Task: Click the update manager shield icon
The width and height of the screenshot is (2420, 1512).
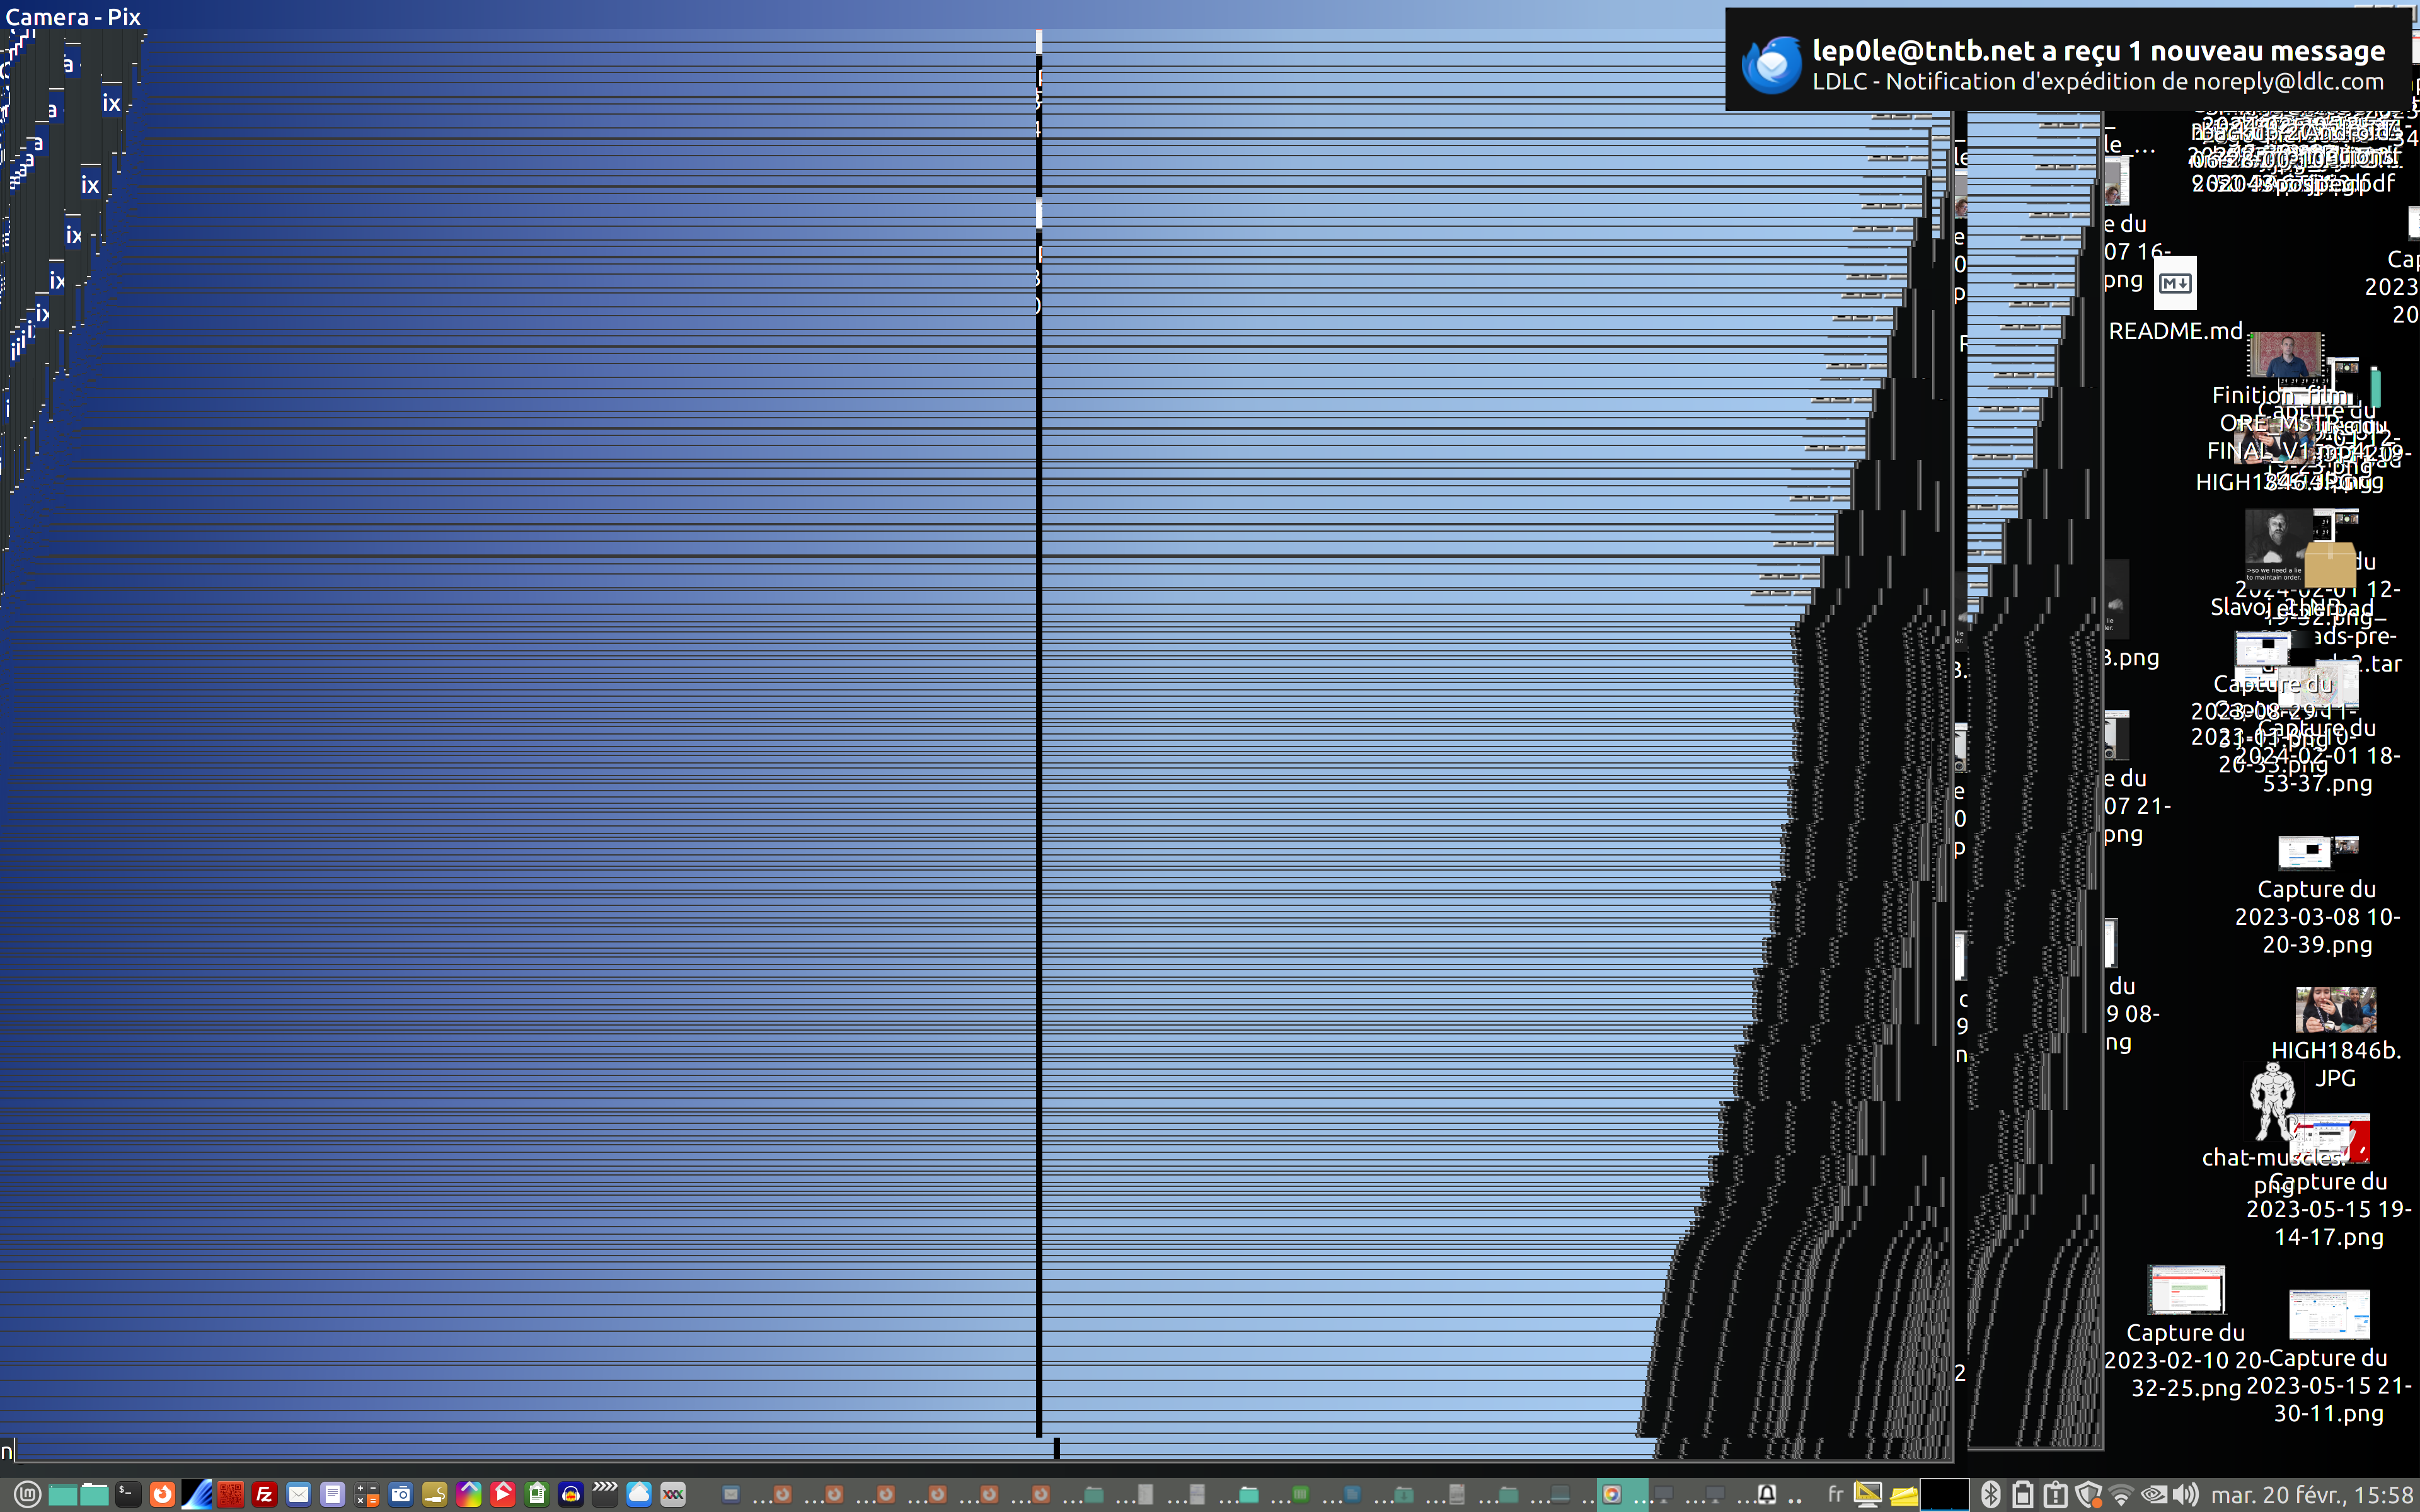Action: coord(2088,1494)
